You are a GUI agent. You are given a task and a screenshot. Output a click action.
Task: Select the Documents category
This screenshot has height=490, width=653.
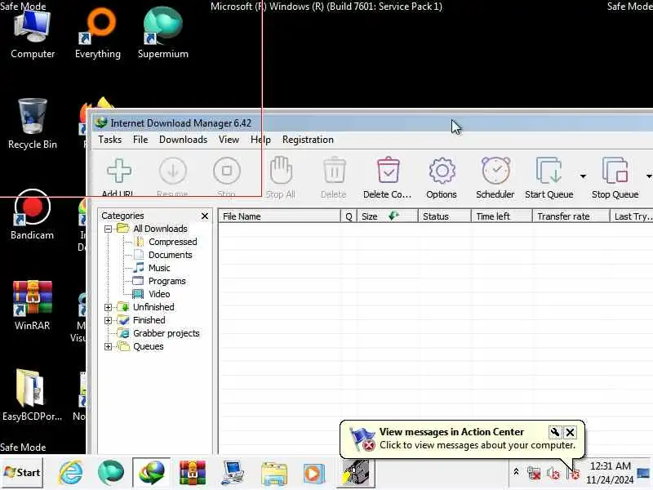[171, 255]
